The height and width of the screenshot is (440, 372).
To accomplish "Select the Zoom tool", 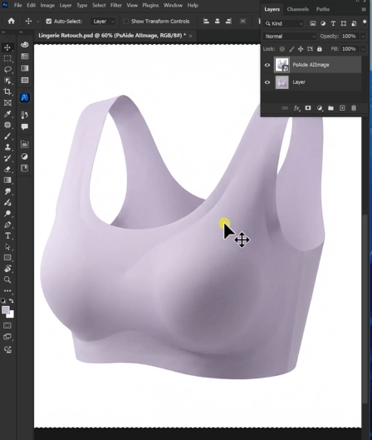I will [7, 279].
